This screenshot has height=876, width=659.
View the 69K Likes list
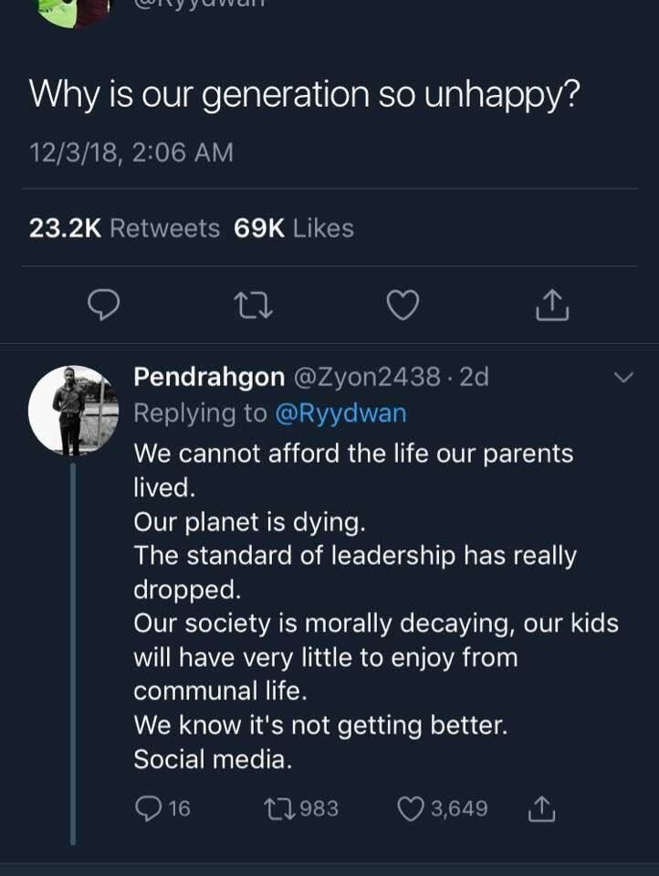pyautogui.click(x=294, y=227)
